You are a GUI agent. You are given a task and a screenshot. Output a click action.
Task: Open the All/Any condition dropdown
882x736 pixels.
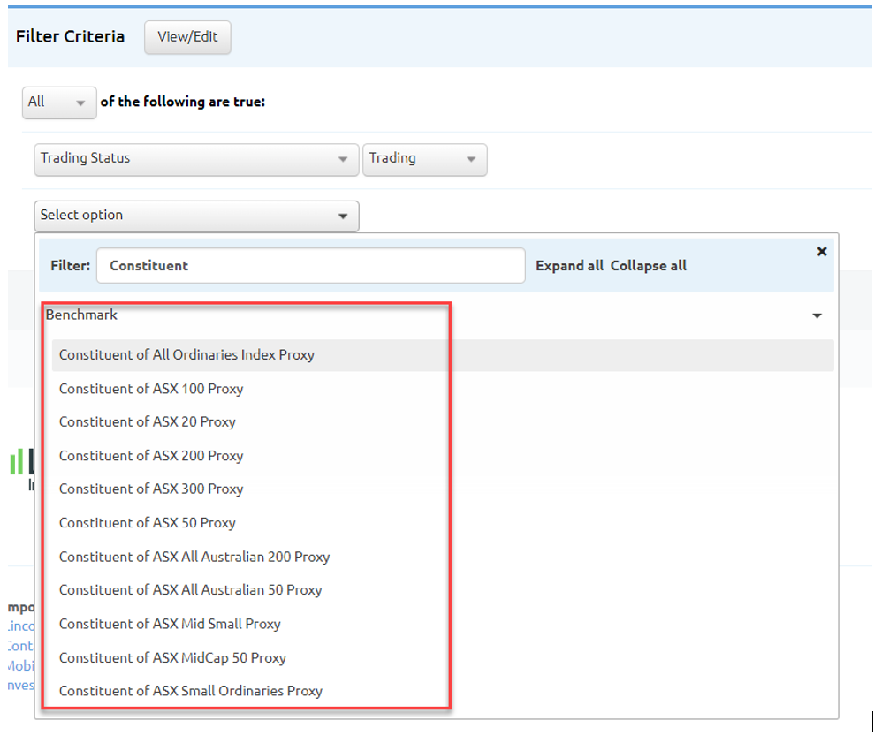point(58,102)
